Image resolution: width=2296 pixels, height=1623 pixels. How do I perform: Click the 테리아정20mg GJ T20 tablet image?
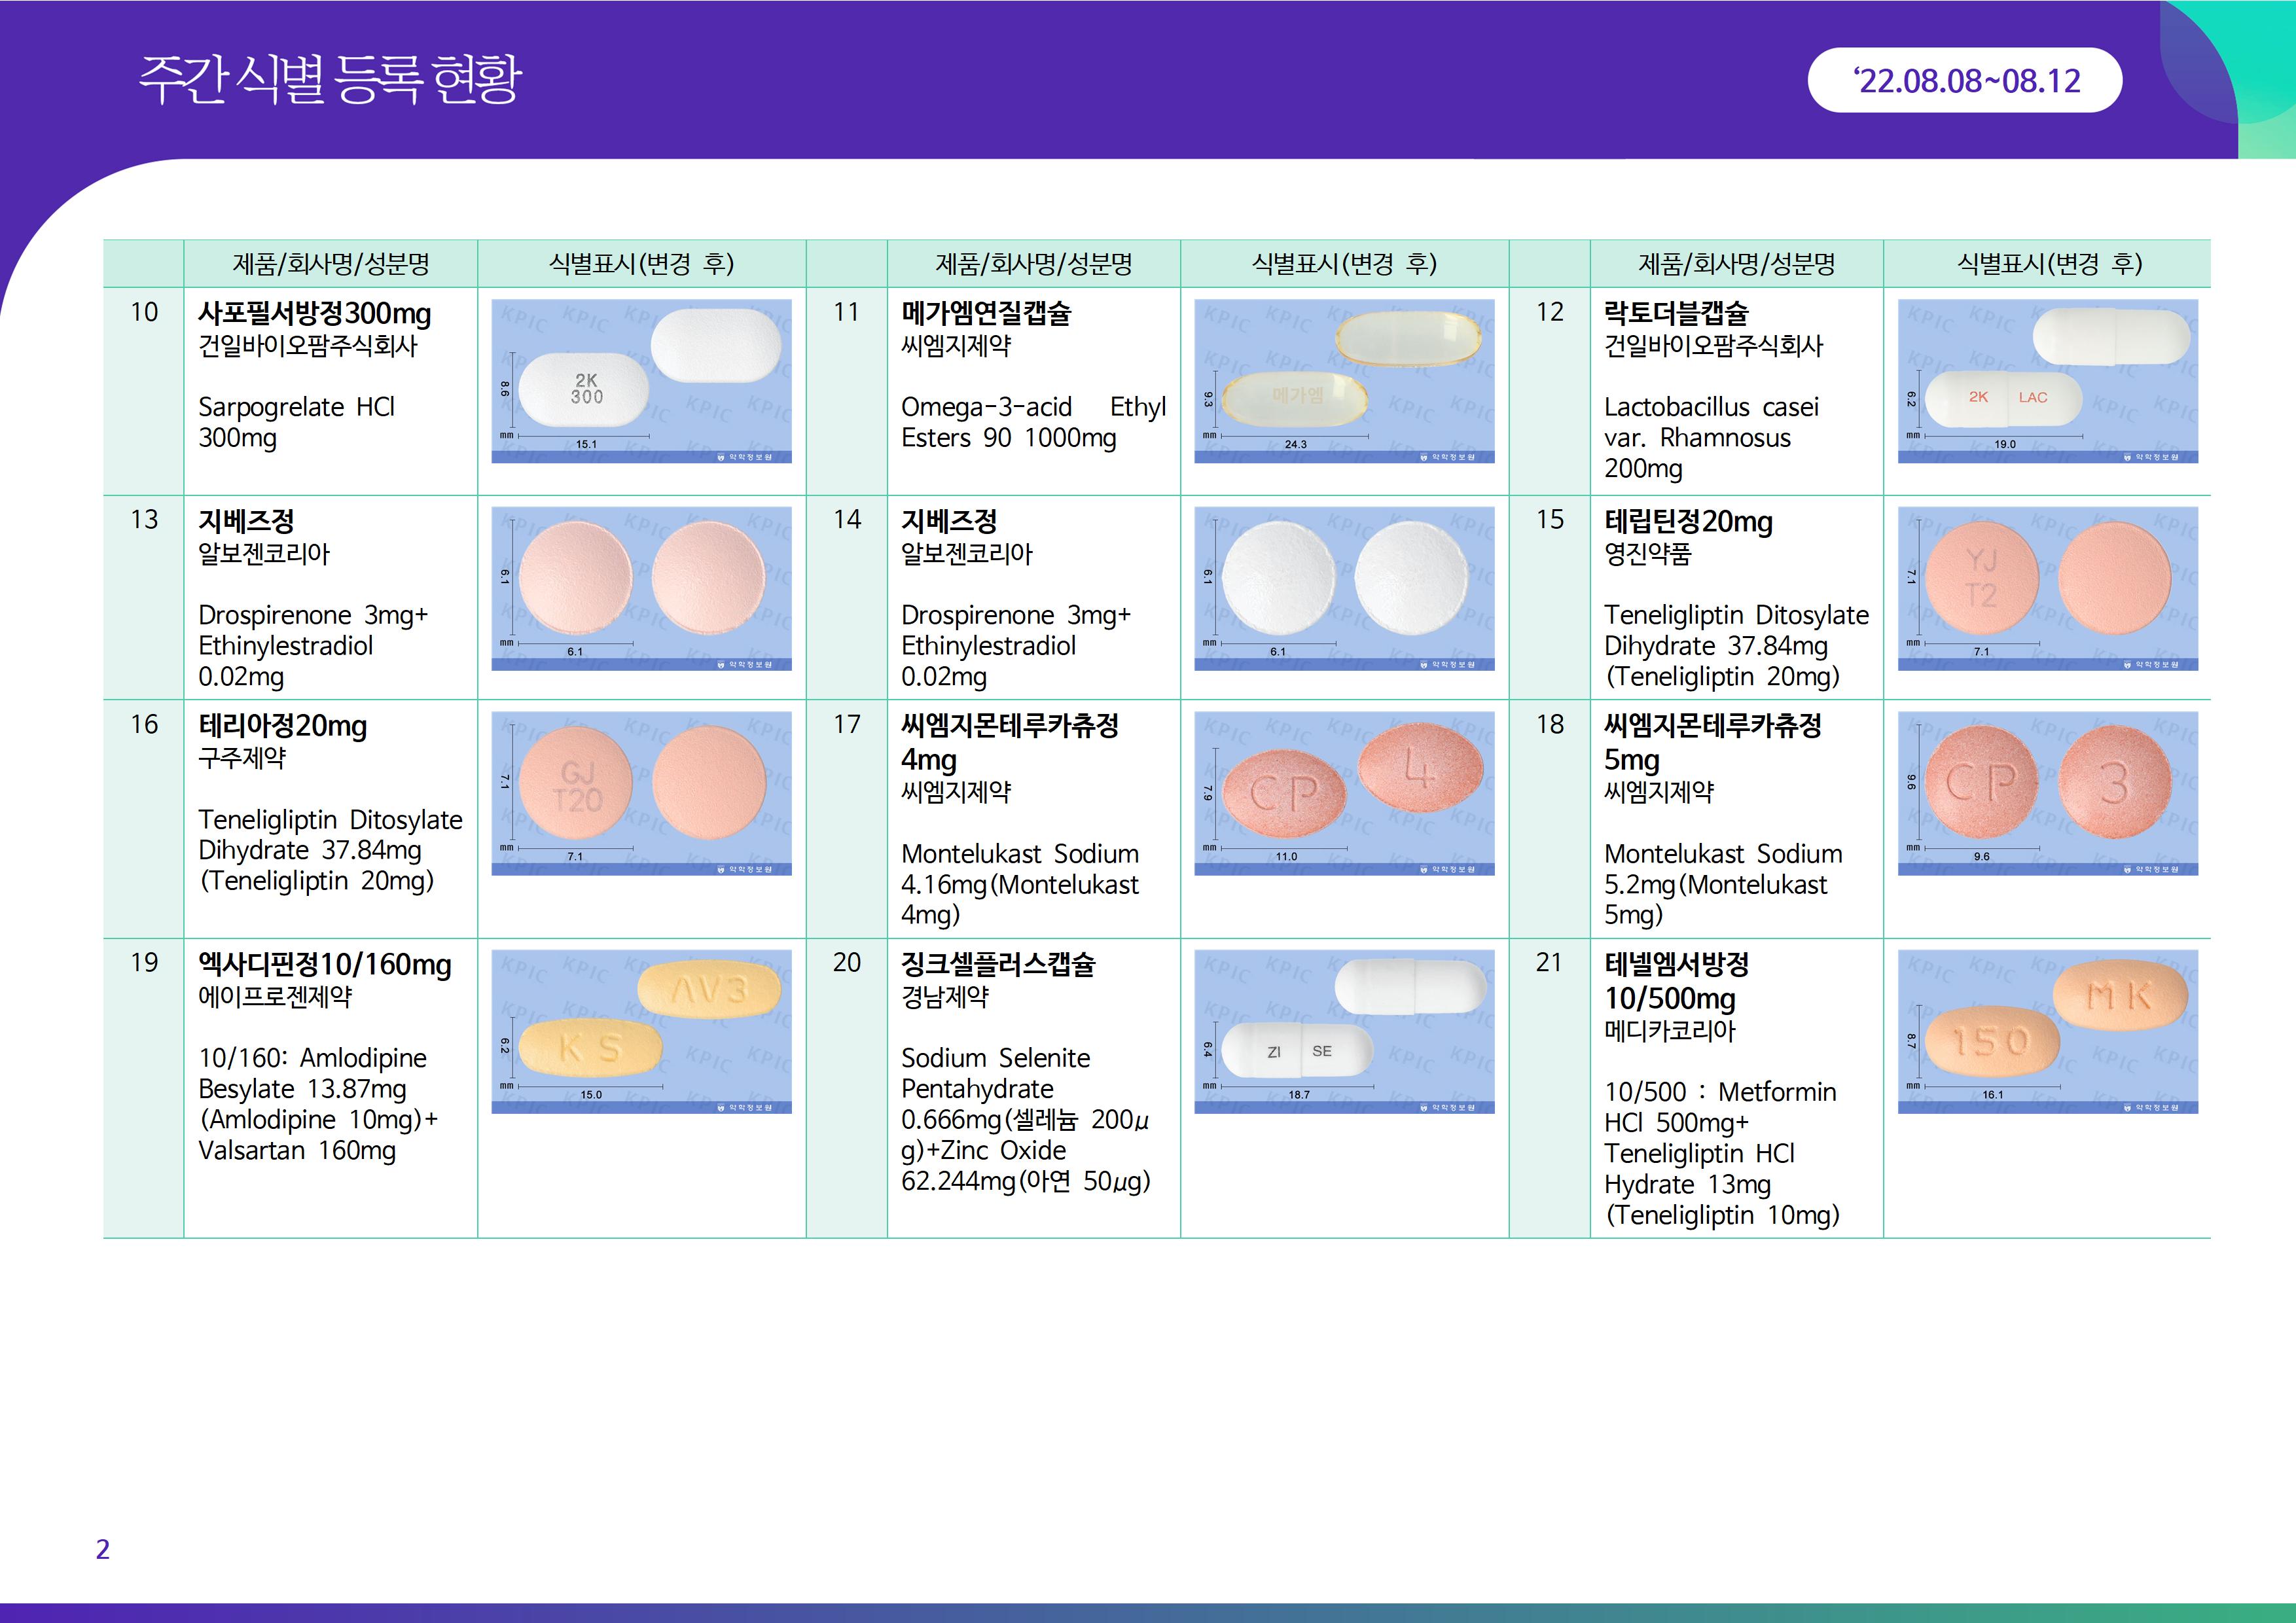point(641,793)
